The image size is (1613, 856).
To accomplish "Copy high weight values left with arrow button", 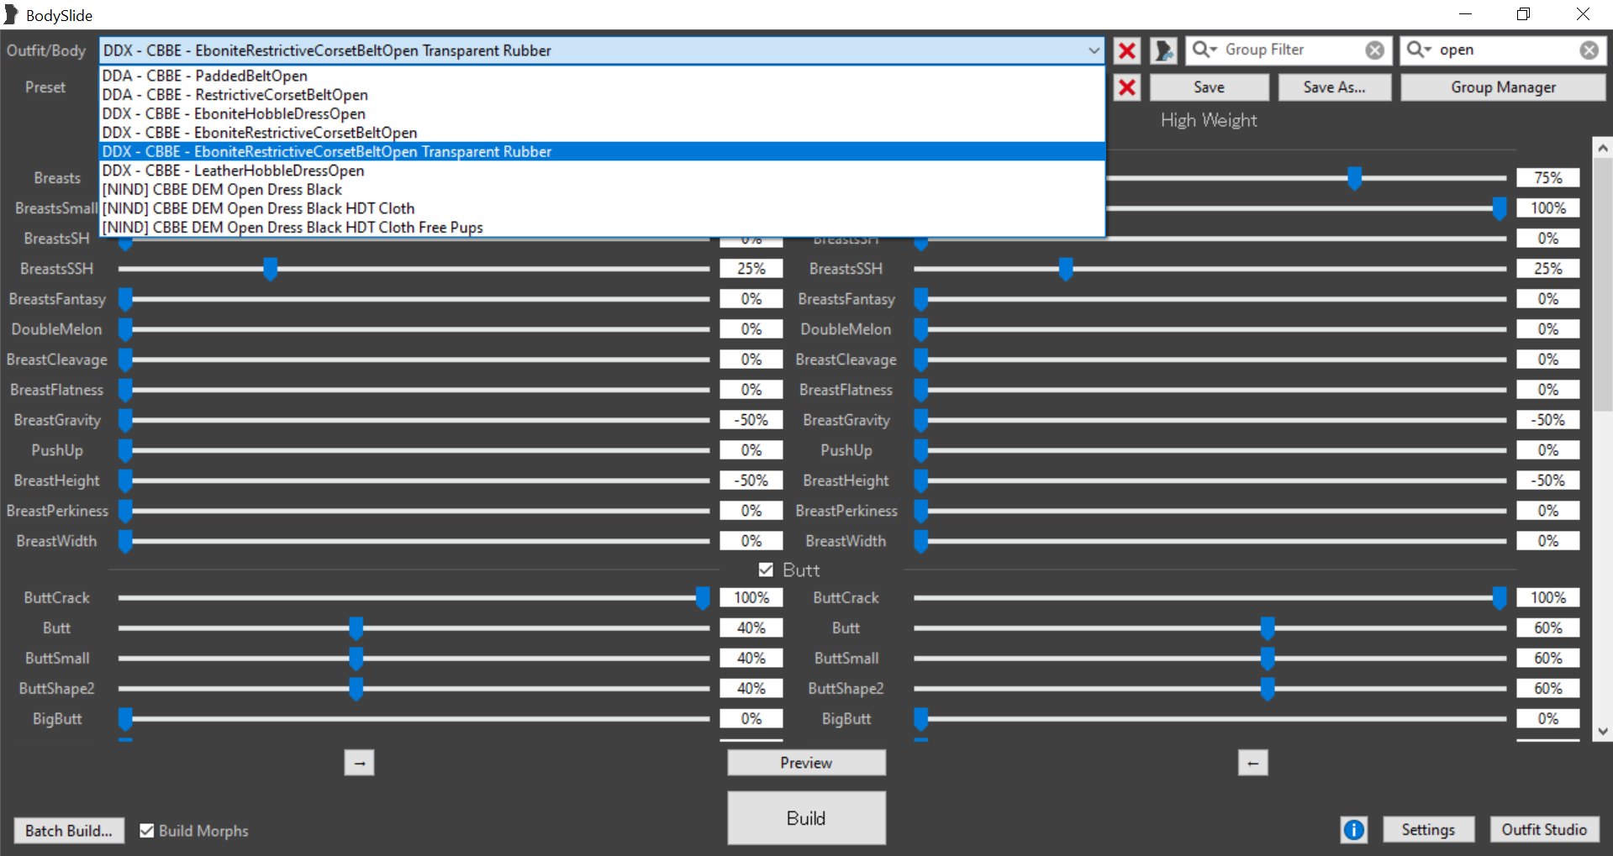I will click(1253, 763).
